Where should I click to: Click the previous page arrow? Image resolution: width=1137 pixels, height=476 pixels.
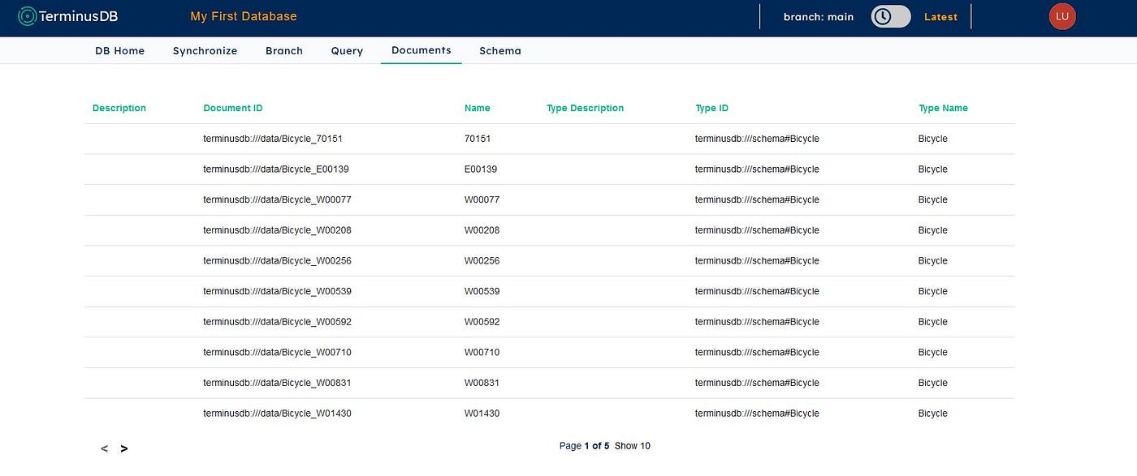point(104,448)
